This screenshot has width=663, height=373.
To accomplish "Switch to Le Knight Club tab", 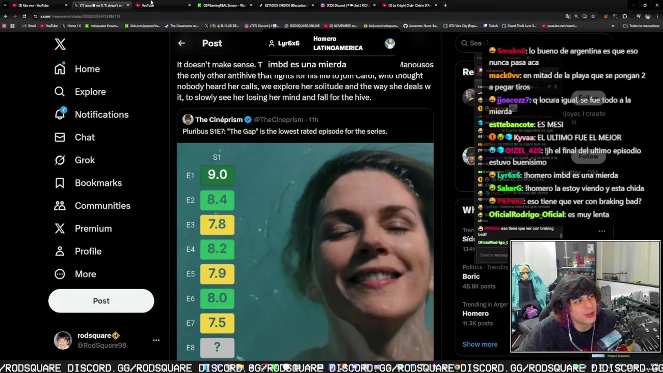I will 409,5.
